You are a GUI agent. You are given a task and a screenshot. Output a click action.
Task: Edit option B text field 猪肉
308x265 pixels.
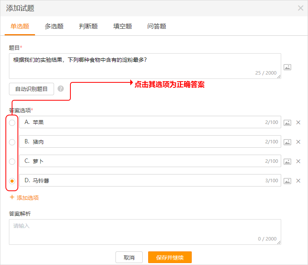(150, 141)
